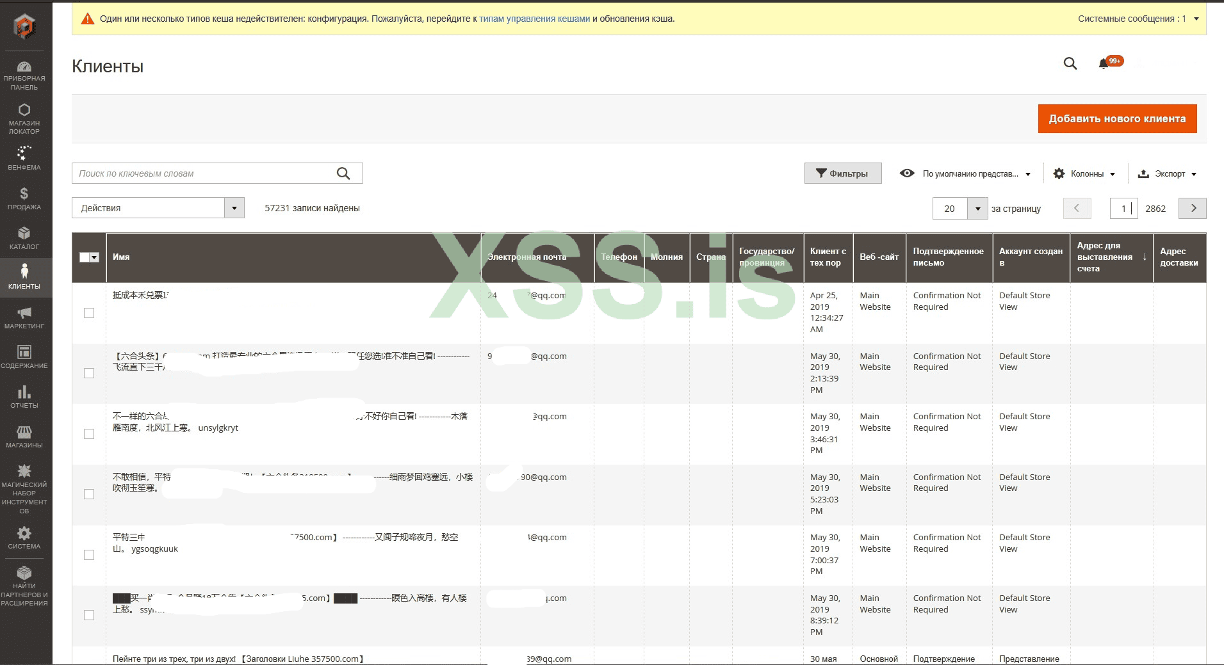Sort by the Адрес доставки column header

coord(1180,257)
